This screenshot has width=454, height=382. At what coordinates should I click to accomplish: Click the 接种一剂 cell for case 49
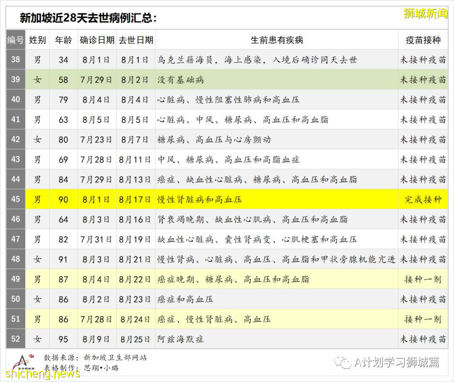click(422, 279)
